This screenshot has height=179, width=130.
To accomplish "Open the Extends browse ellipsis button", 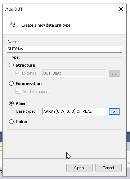I will click(114, 73).
